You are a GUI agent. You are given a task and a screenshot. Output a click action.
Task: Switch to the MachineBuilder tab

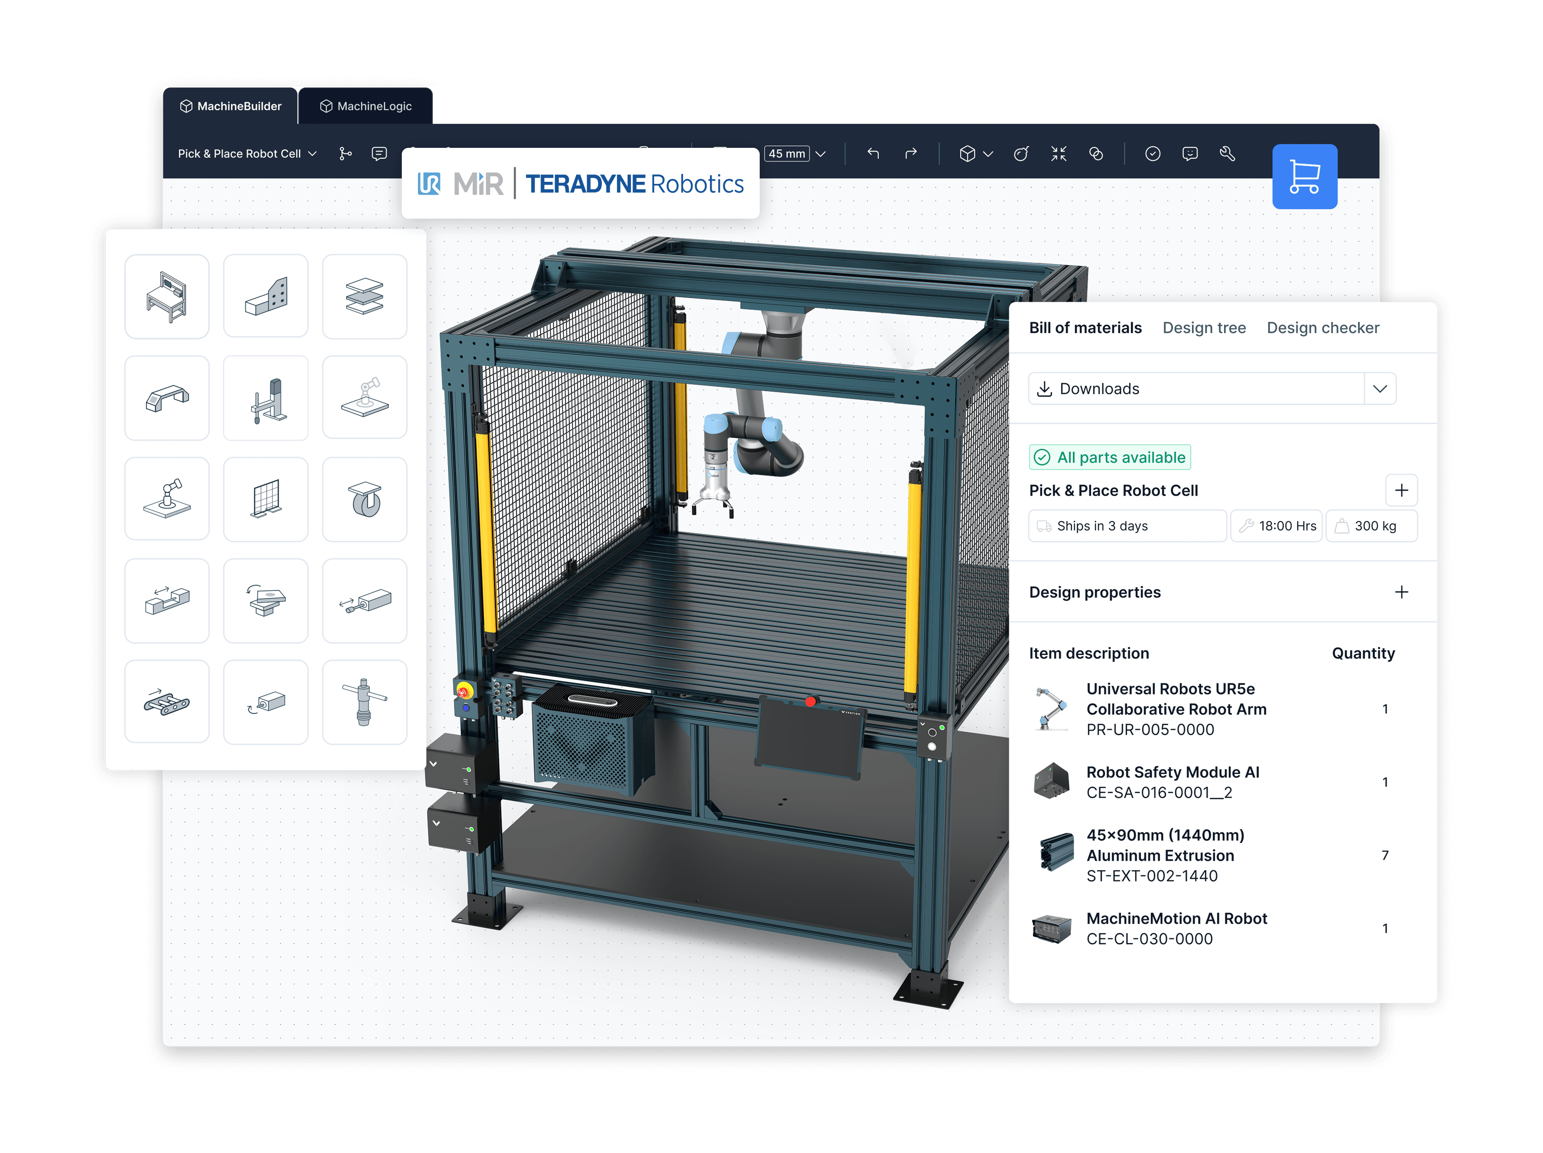[x=231, y=106]
